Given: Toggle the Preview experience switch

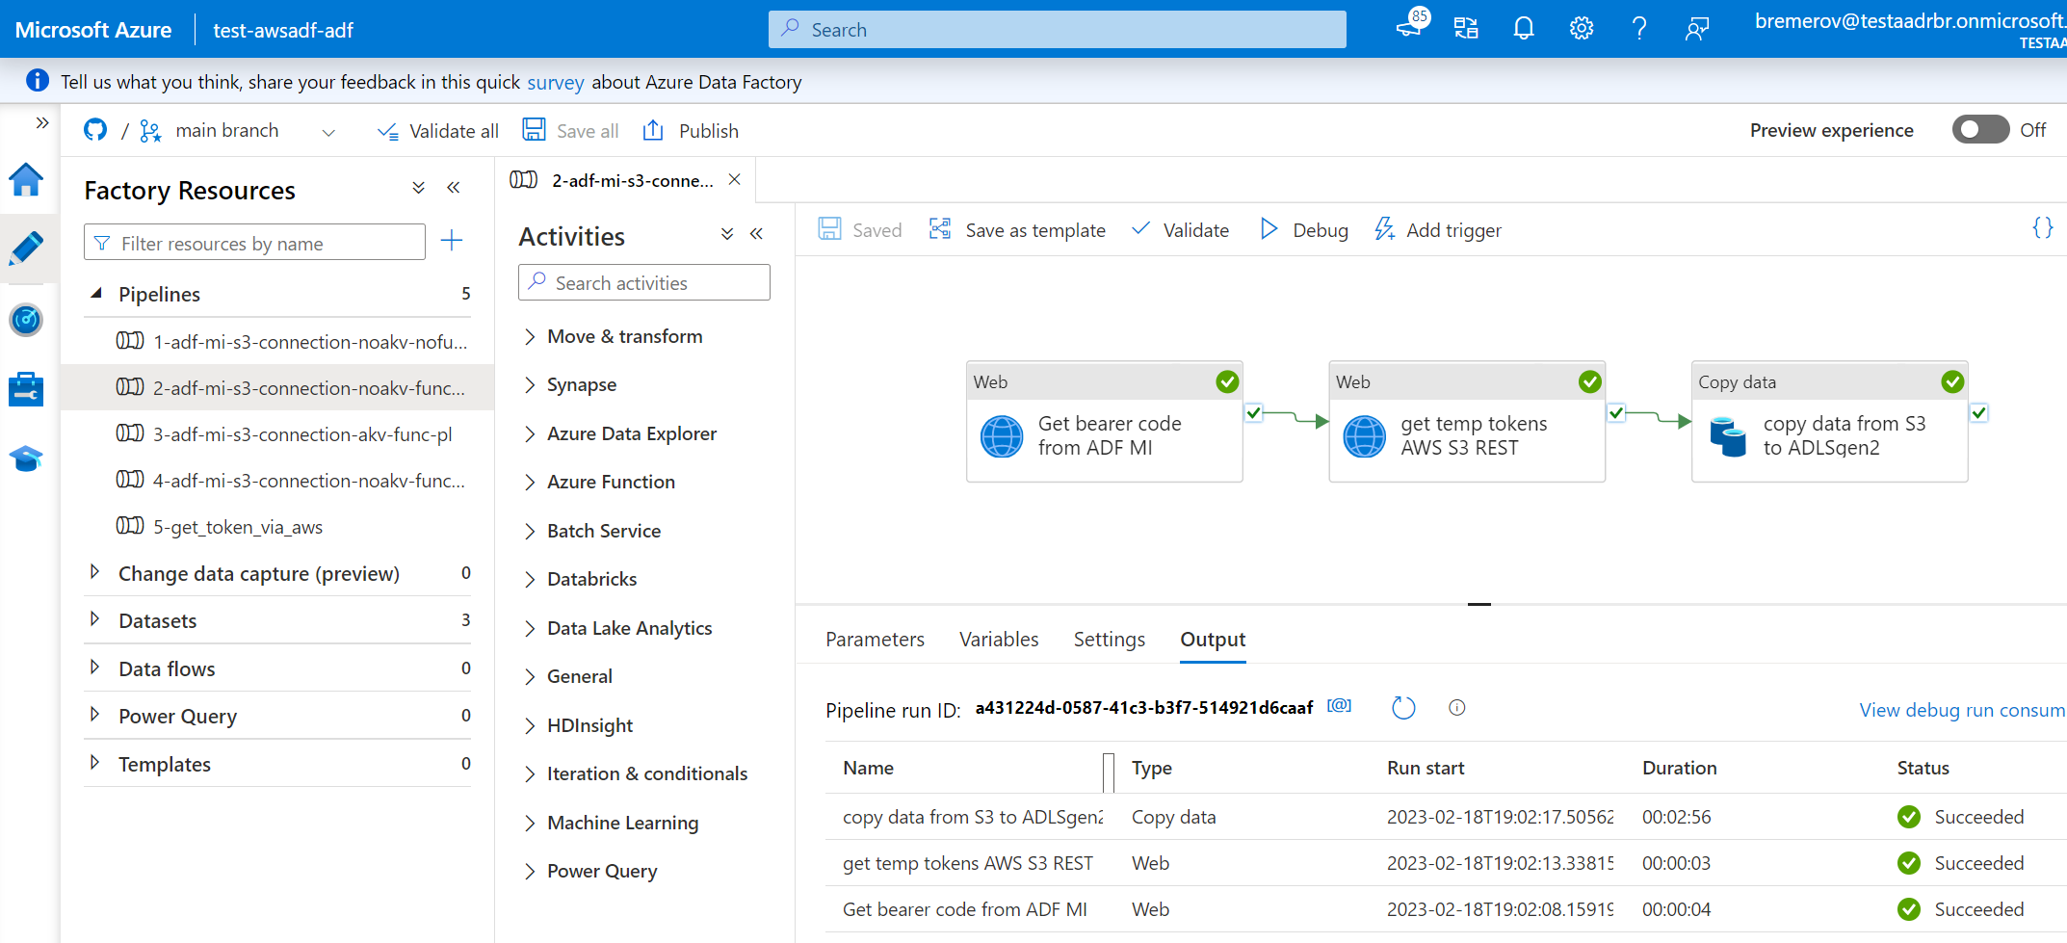Looking at the screenshot, I should pos(1979,130).
